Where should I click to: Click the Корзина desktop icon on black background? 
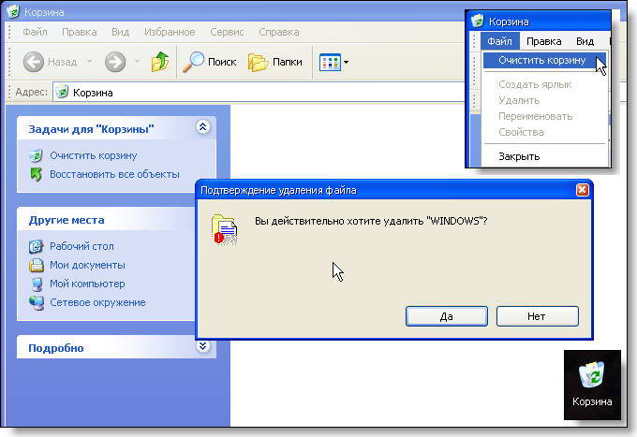click(592, 384)
